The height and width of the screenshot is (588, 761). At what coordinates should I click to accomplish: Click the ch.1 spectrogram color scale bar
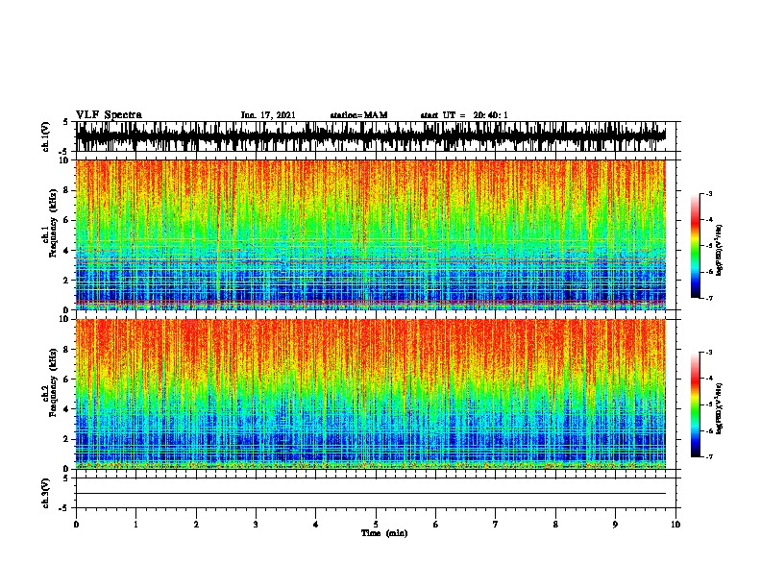[x=696, y=246]
